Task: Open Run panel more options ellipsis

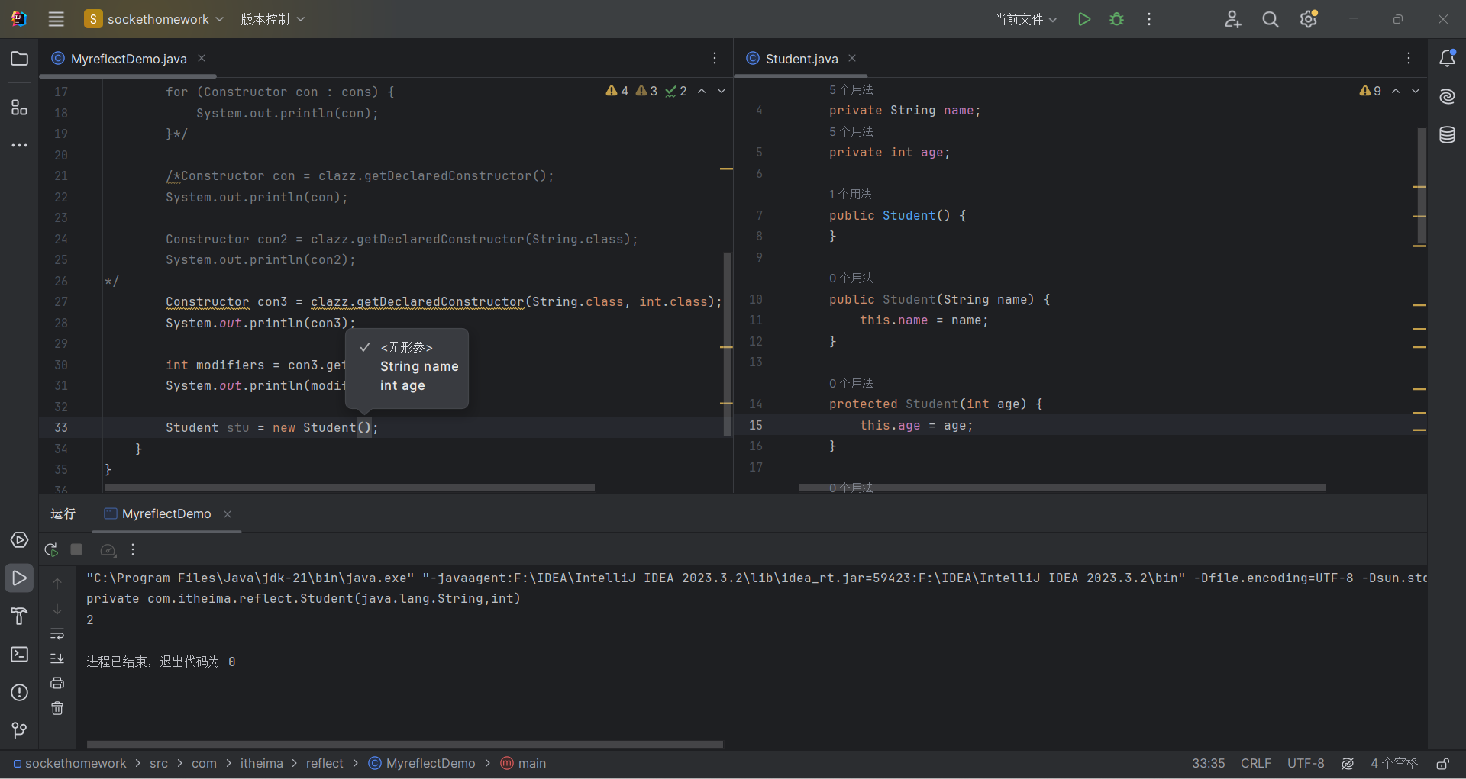Action: tap(133, 549)
